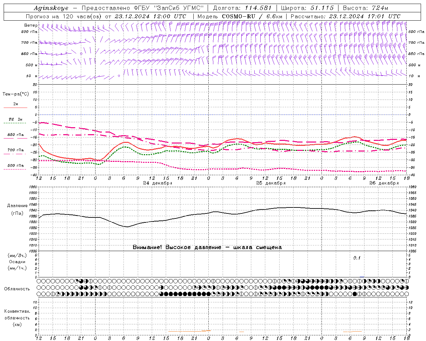Click the "Тем-ра(°C)" temperature axis title
Viewport: 426px width, 341px height.
[x=16, y=94]
